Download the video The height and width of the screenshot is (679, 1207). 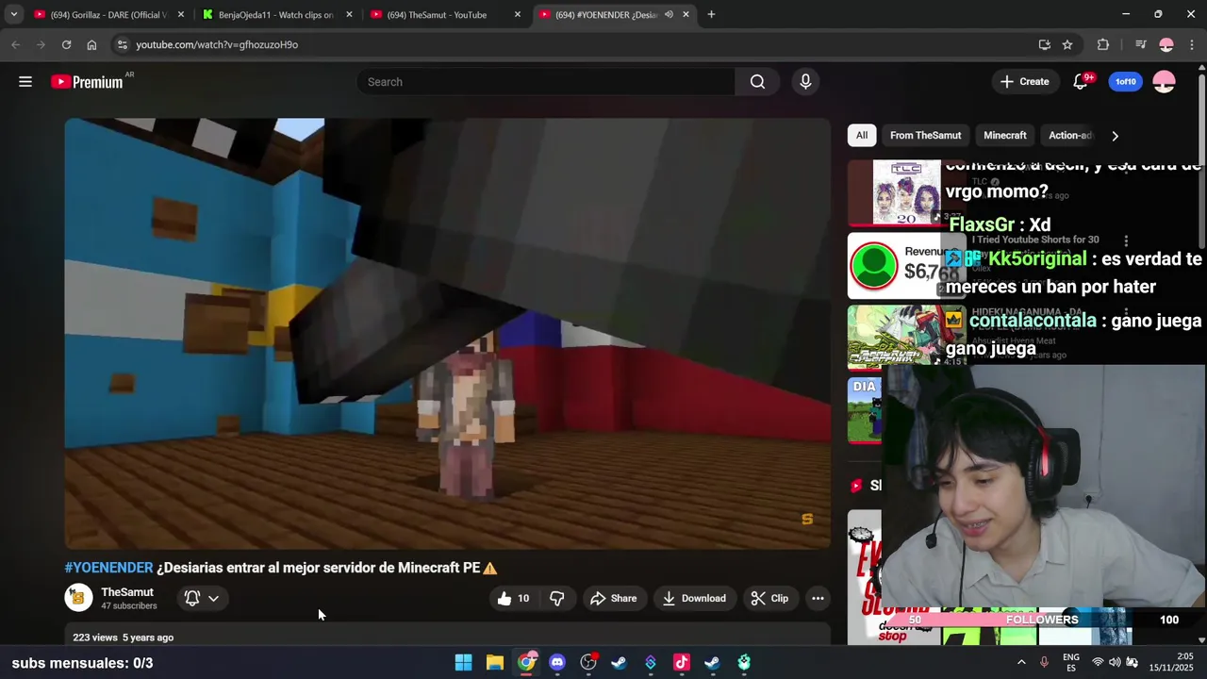coord(694,598)
